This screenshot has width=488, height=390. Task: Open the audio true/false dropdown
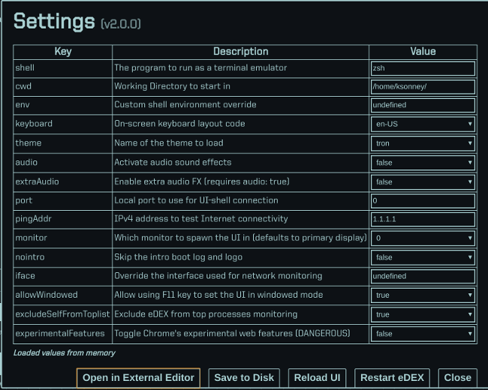point(423,162)
